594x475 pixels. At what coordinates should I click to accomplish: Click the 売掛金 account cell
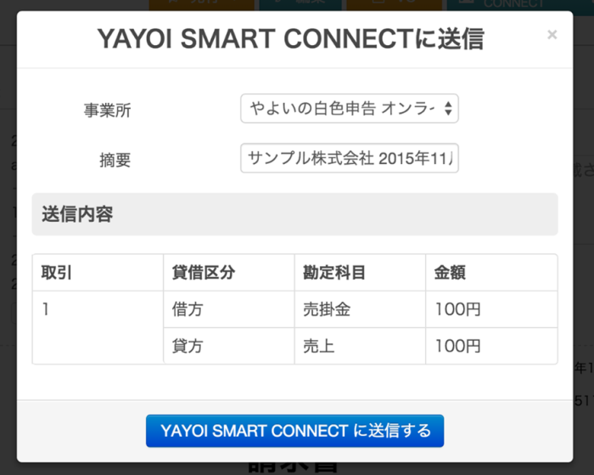[327, 309]
